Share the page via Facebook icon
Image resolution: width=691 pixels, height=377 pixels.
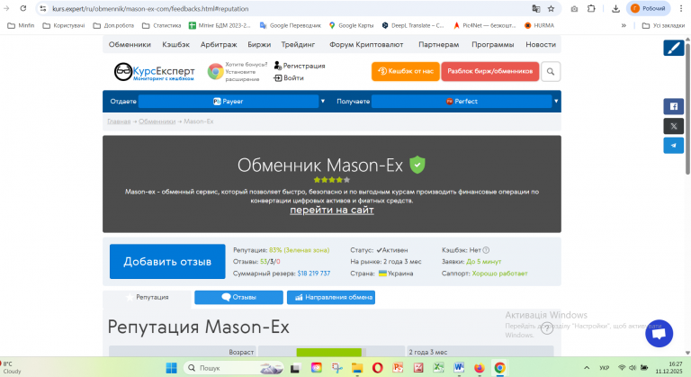tap(674, 106)
